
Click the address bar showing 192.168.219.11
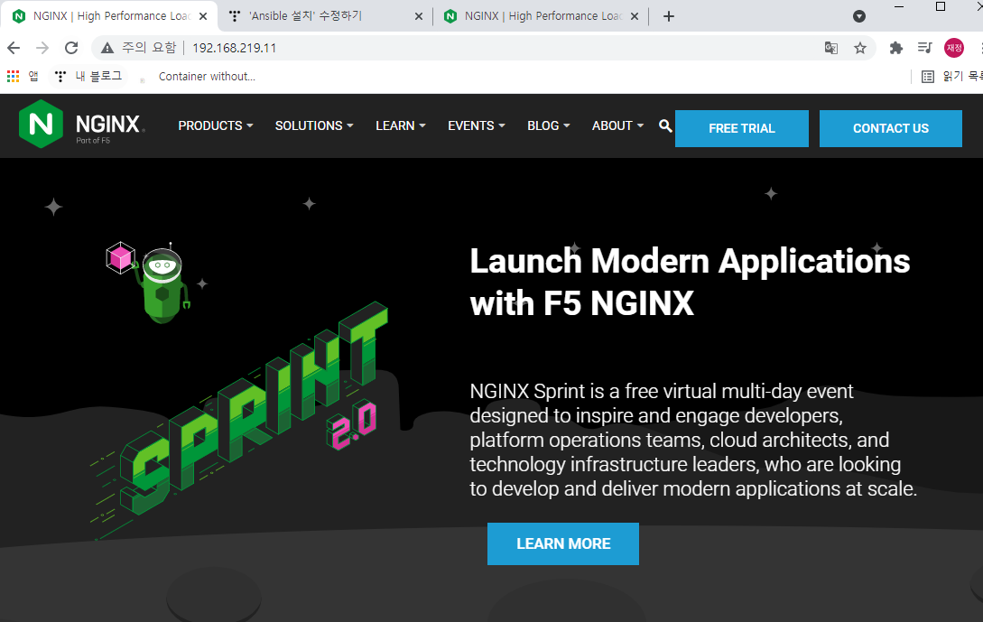(x=483, y=48)
